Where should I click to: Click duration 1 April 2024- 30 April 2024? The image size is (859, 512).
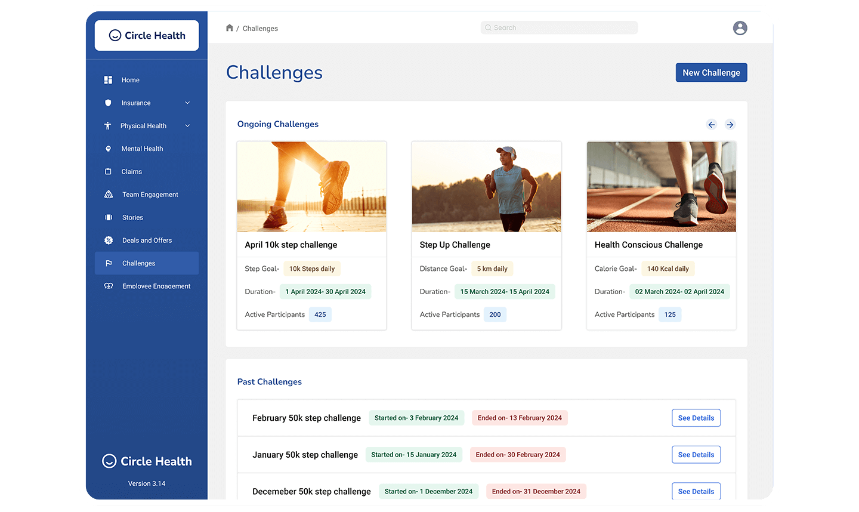point(325,292)
